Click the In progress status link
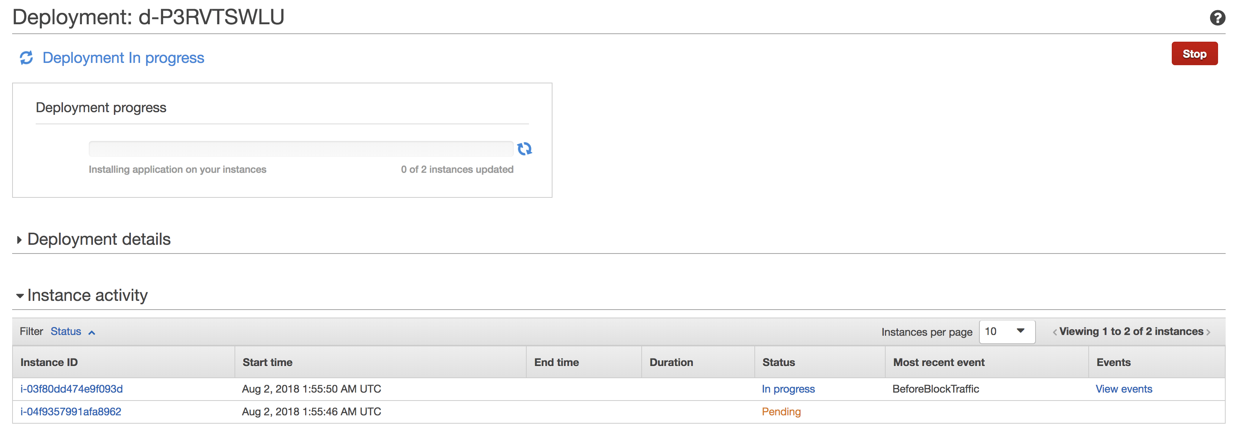 click(787, 389)
